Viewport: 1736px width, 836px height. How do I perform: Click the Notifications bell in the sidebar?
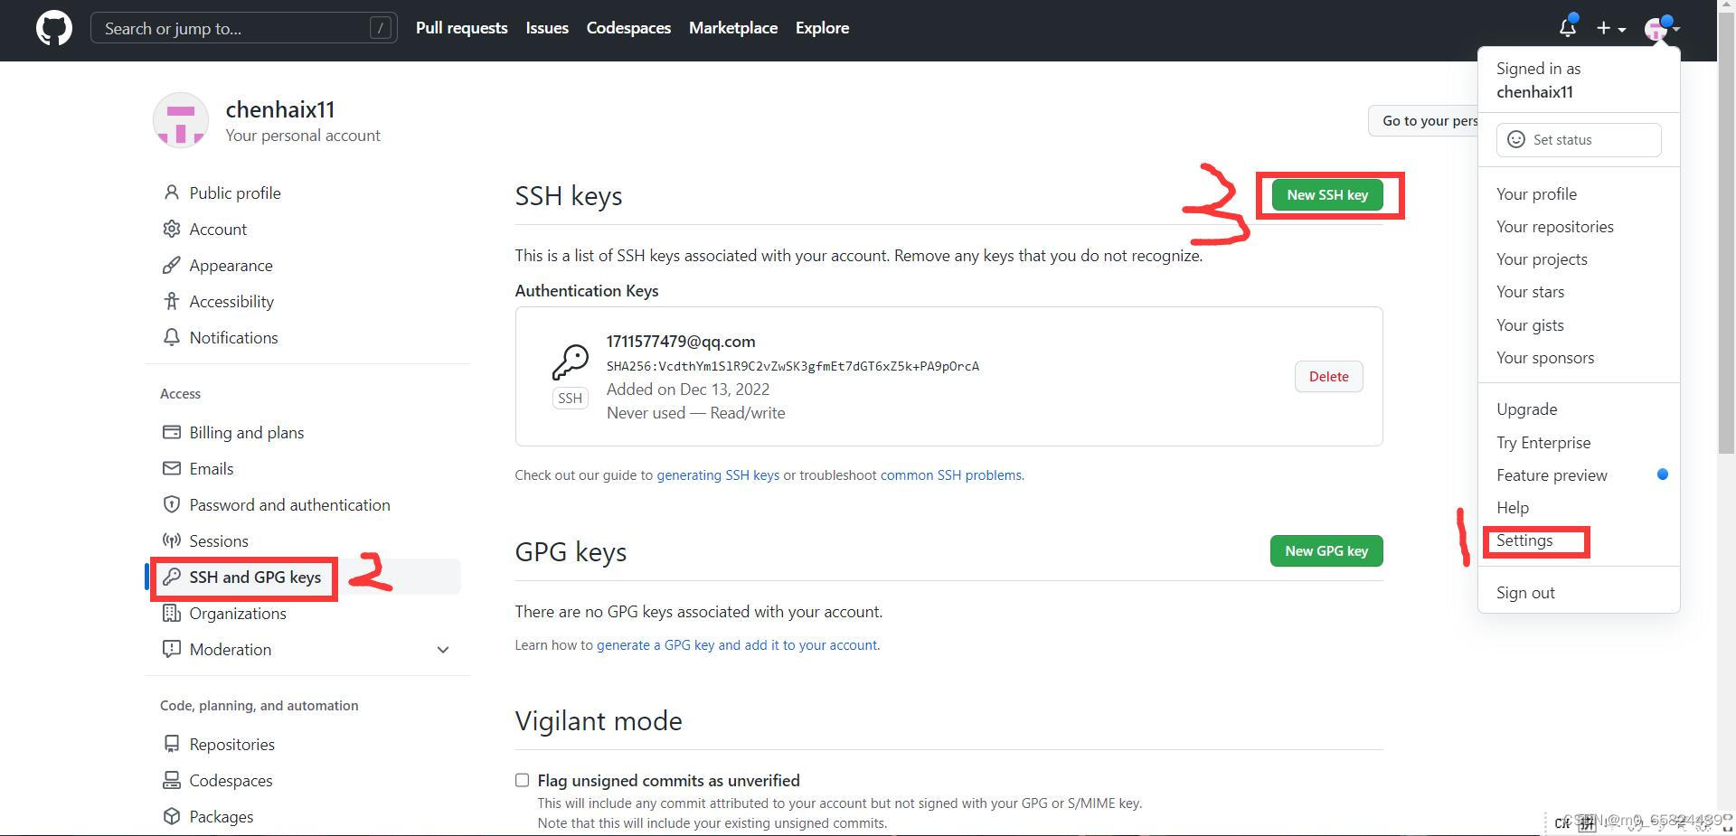[172, 337]
